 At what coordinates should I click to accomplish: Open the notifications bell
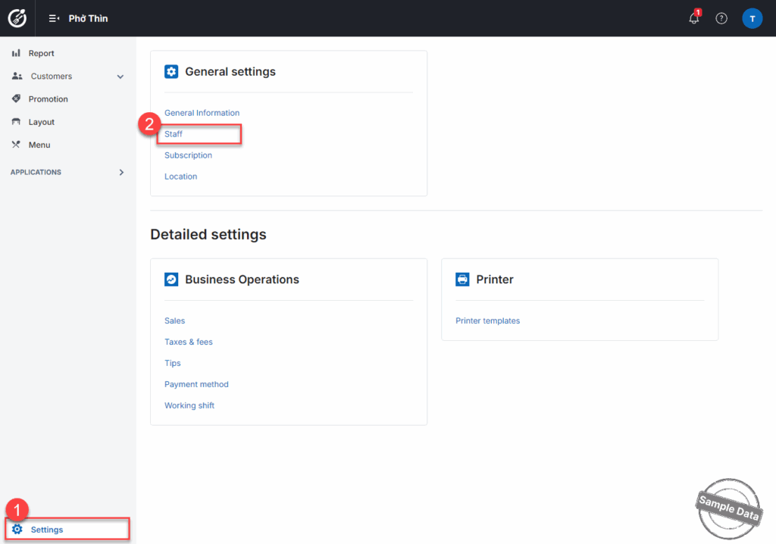[694, 18]
